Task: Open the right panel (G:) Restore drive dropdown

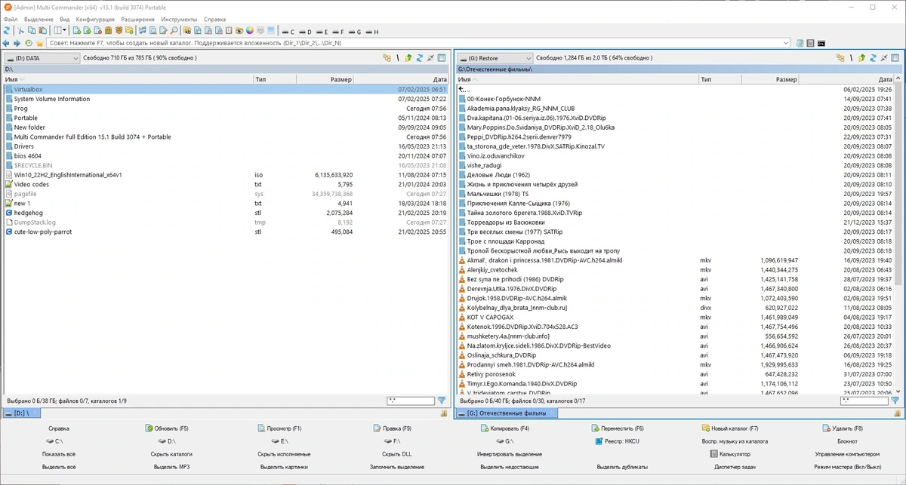Action: tap(495, 57)
